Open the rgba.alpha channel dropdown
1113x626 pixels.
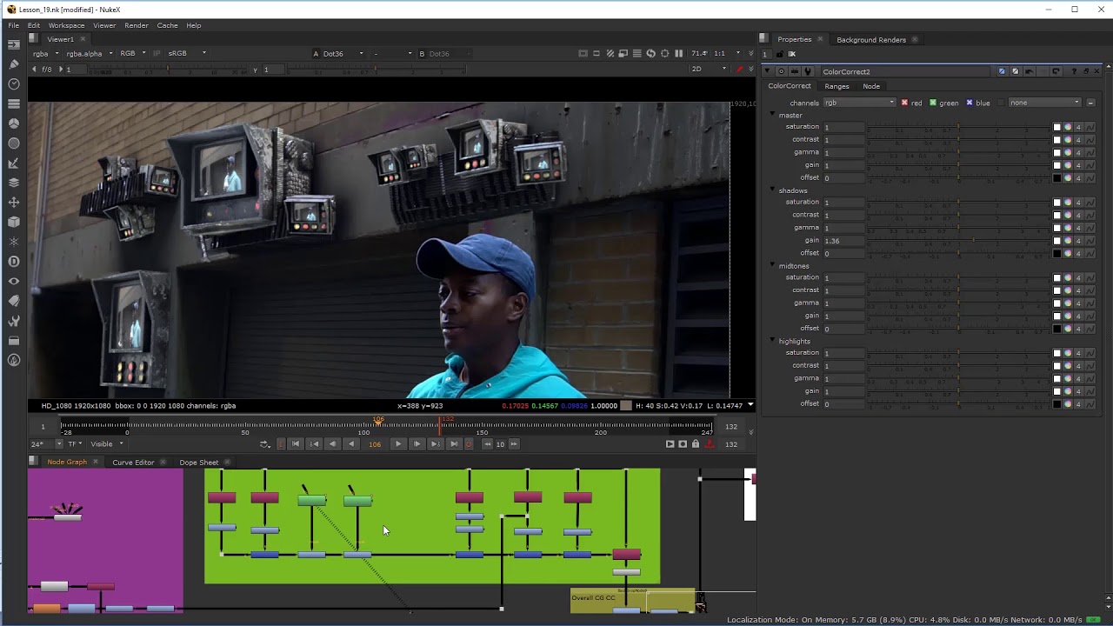pyautogui.click(x=89, y=53)
